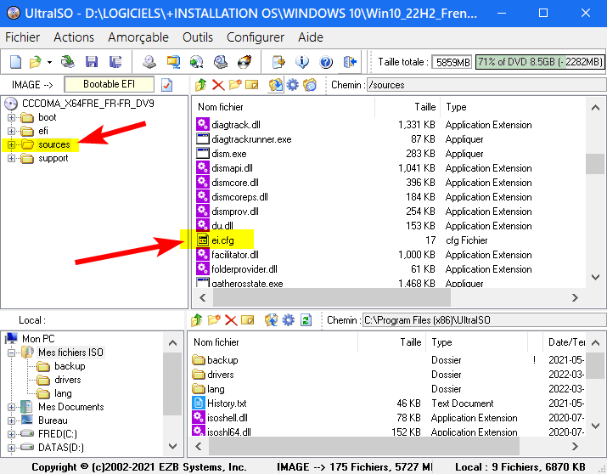This screenshot has width=607, height=474.
Task: Sort image files by Nom fichier column
Action: [284, 107]
